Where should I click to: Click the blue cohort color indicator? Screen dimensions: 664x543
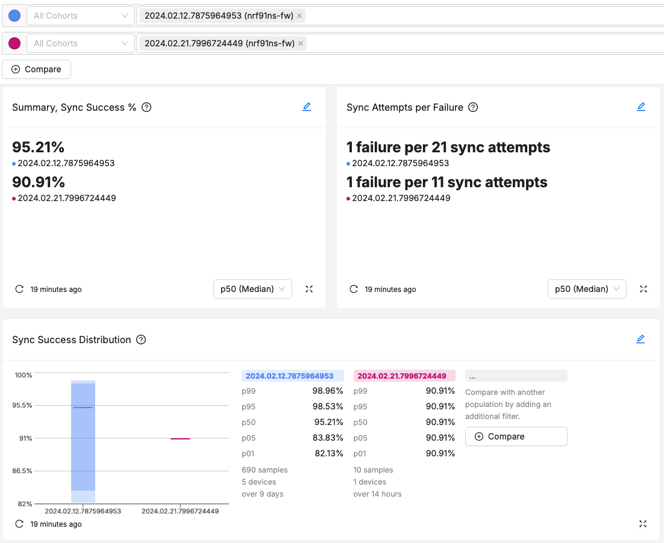pyautogui.click(x=14, y=15)
